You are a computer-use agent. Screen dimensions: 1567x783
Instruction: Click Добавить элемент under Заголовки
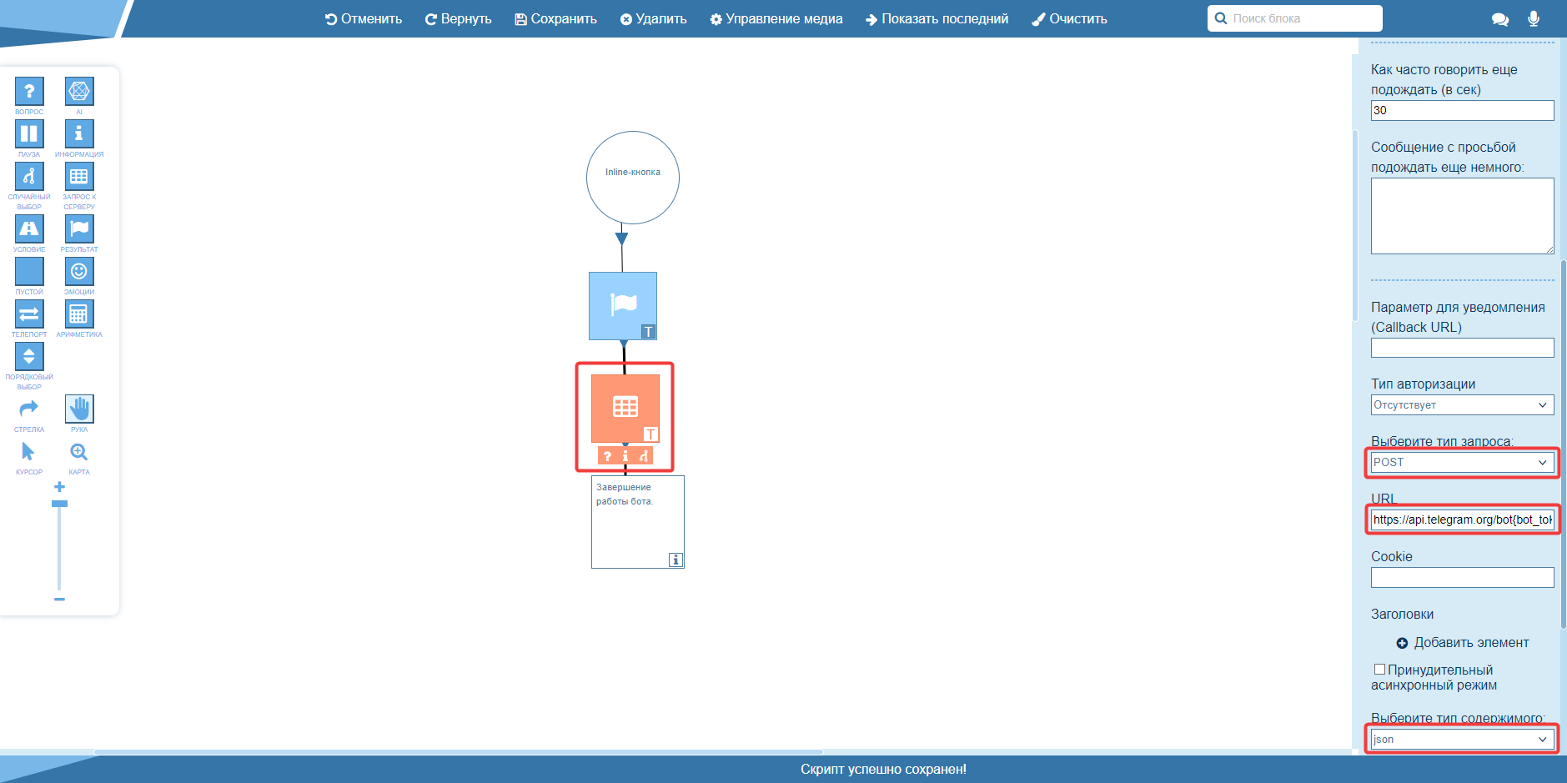point(1462,643)
